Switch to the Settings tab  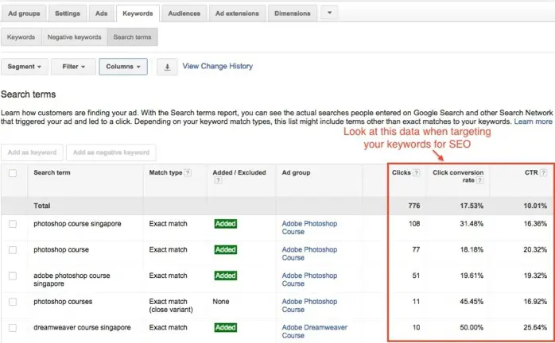(68, 13)
